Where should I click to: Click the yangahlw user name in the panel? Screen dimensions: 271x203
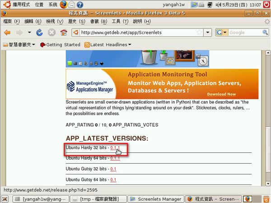[x=174, y=5]
